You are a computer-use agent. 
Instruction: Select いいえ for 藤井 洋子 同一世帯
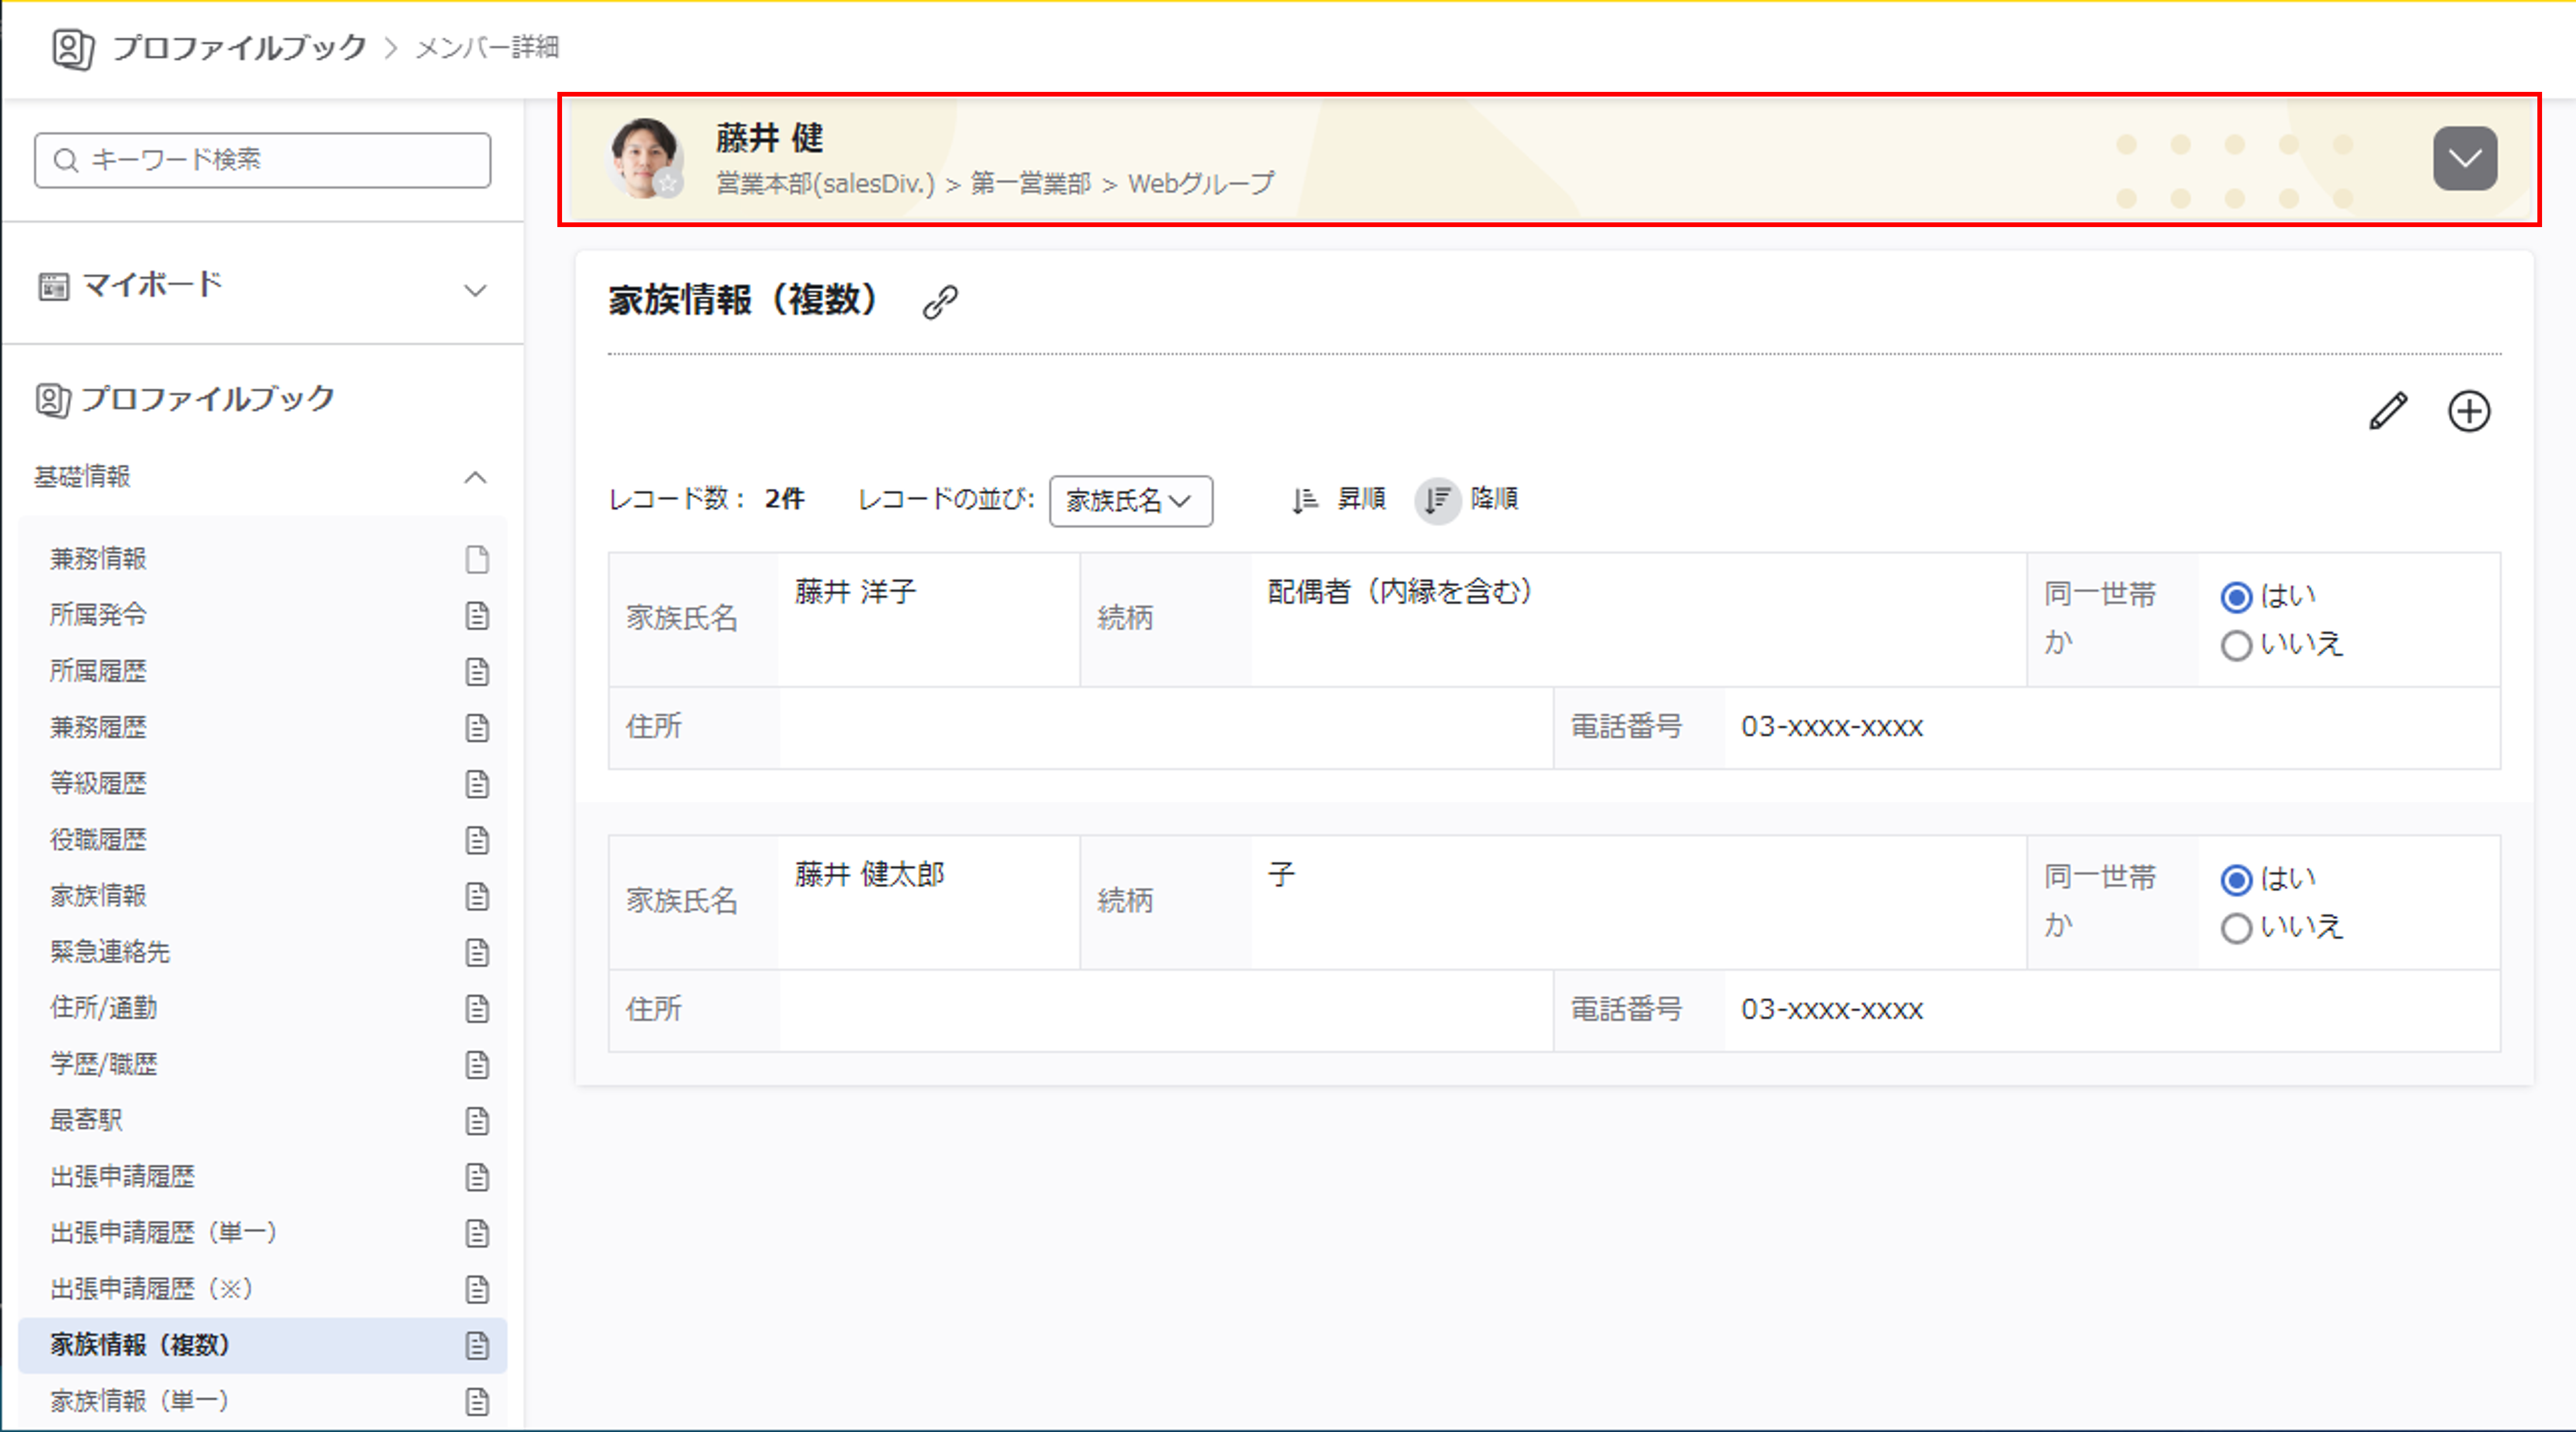click(x=2236, y=645)
